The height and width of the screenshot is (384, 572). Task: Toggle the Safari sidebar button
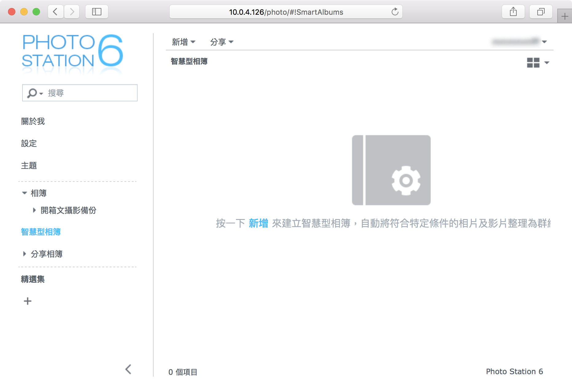coord(97,12)
